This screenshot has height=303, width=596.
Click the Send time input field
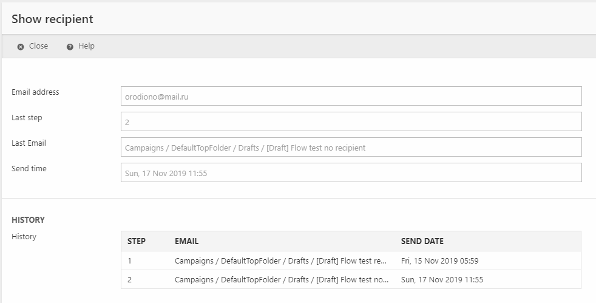(351, 172)
